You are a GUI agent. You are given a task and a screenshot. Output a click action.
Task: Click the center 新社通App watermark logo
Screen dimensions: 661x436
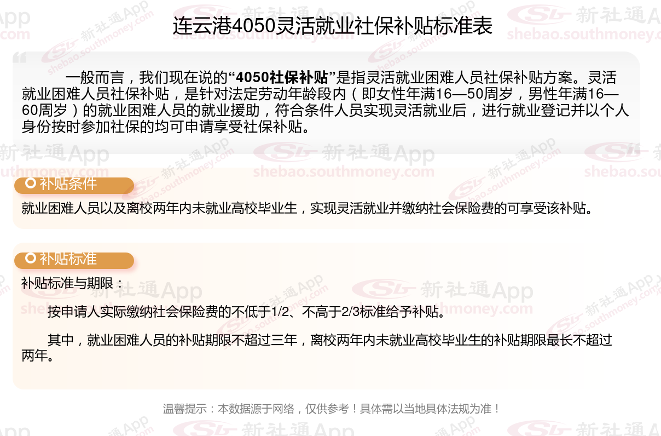pos(344,153)
